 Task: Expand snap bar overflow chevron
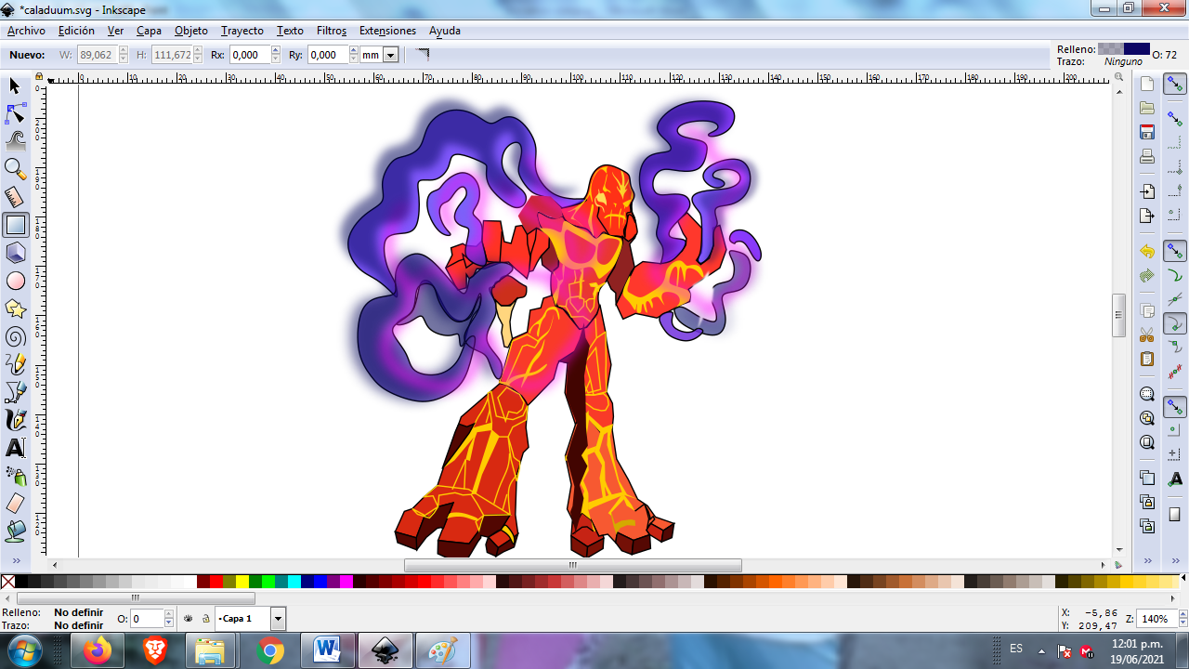point(1175,561)
